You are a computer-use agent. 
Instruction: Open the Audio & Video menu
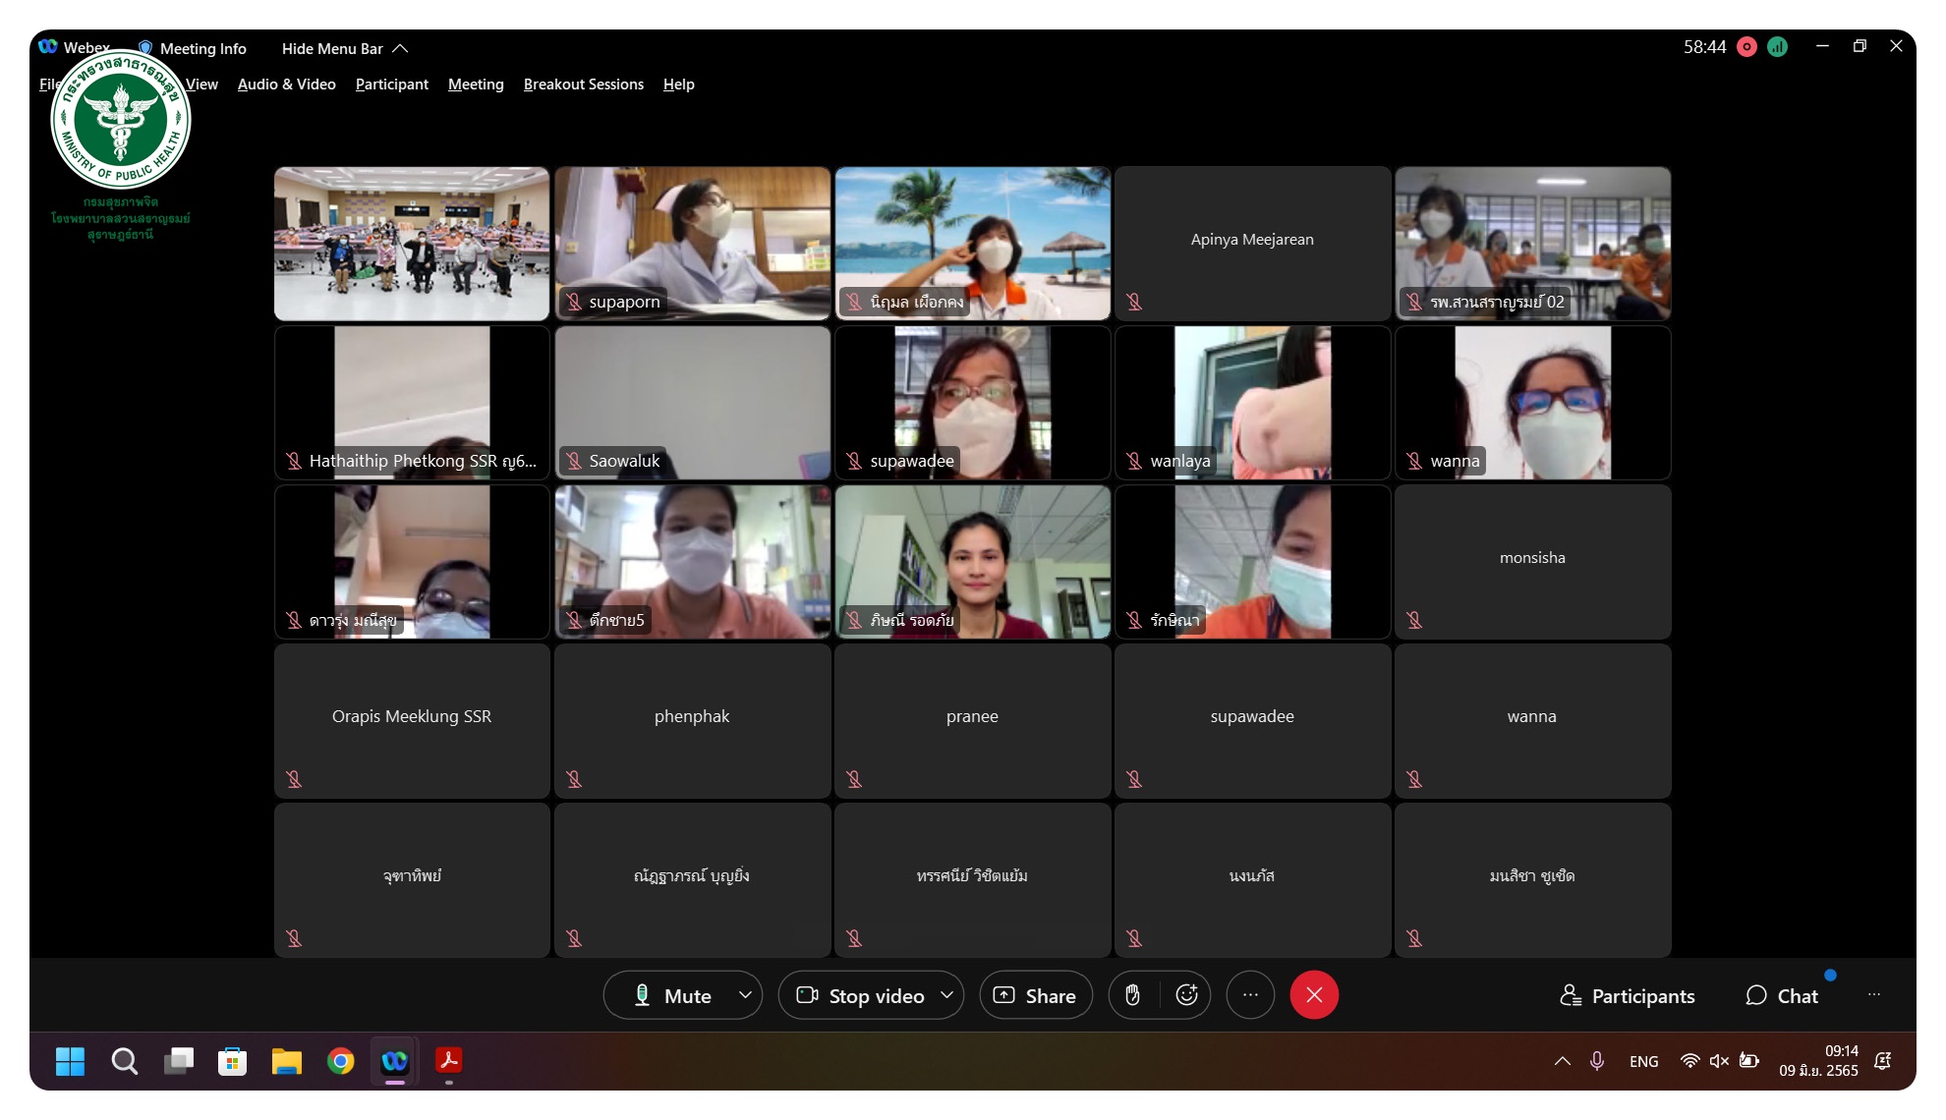(x=287, y=84)
